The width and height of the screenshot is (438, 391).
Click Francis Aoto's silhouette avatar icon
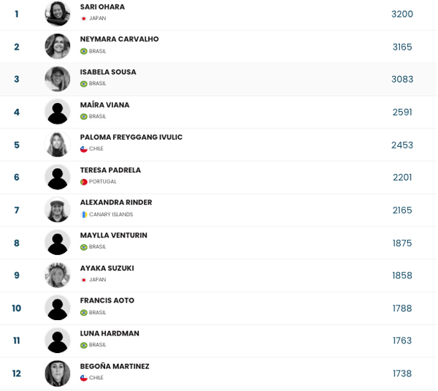58,308
